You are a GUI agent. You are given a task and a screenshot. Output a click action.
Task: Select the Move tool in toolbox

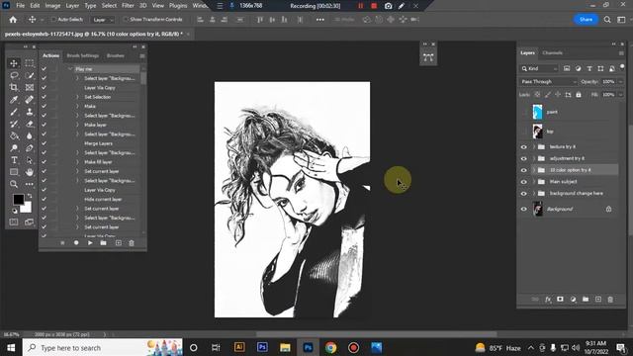[14, 63]
